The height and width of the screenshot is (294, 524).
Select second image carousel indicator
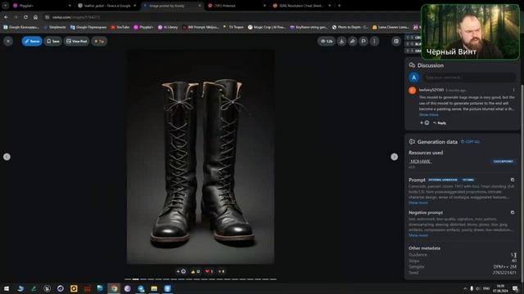coord(136,279)
